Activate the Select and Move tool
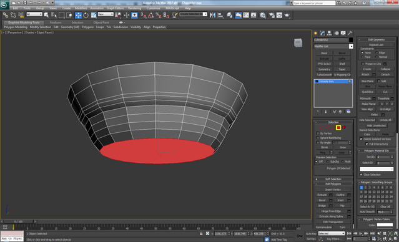The width and height of the screenshot is (399, 242). (x=78, y=15)
